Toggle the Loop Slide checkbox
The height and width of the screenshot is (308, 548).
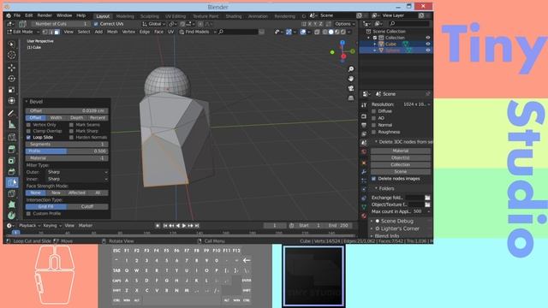click(x=28, y=137)
